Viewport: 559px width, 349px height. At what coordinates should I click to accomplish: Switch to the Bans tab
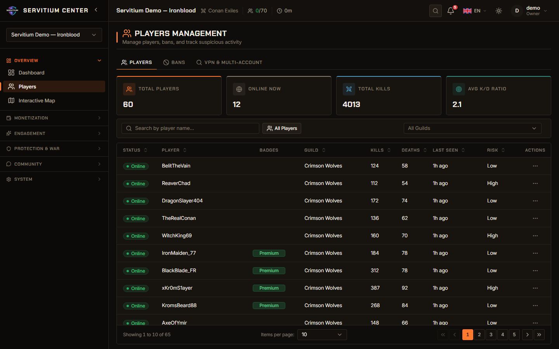(x=174, y=62)
